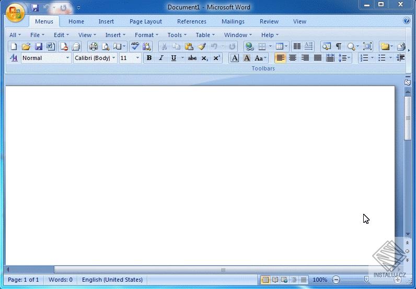The width and height of the screenshot is (416, 289).
Task: Set Justify alignment
Action: 318,58
